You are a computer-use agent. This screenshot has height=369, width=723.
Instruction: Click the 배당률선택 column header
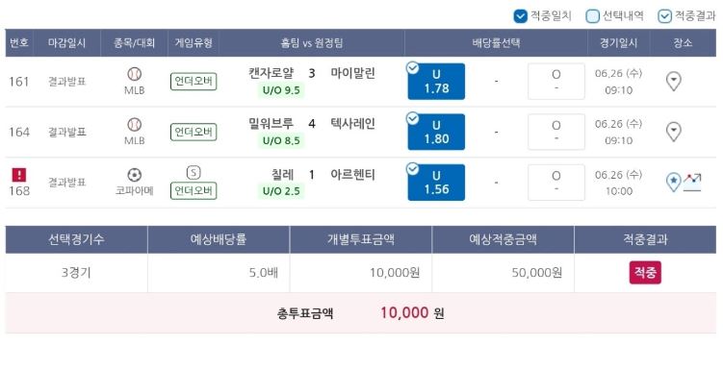point(496,43)
